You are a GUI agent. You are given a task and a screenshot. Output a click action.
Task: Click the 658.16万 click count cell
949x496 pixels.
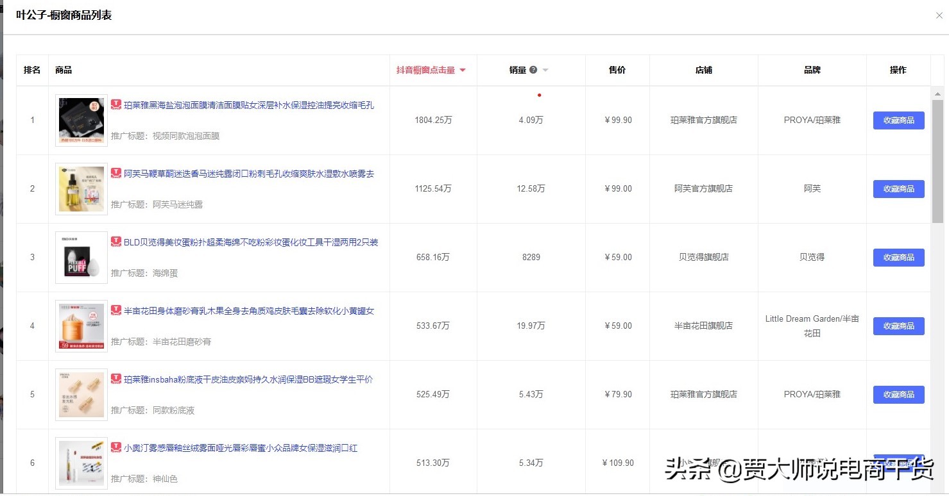[433, 258]
